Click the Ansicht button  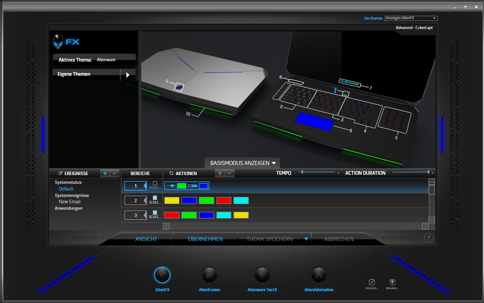click(146, 239)
